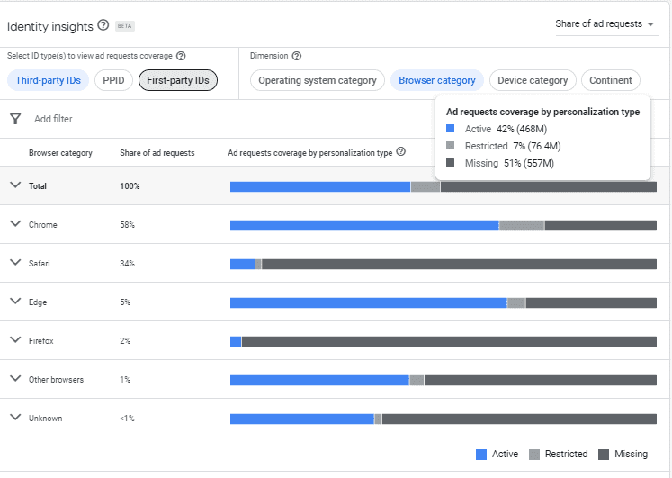Select the Device category dimension

pos(532,80)
